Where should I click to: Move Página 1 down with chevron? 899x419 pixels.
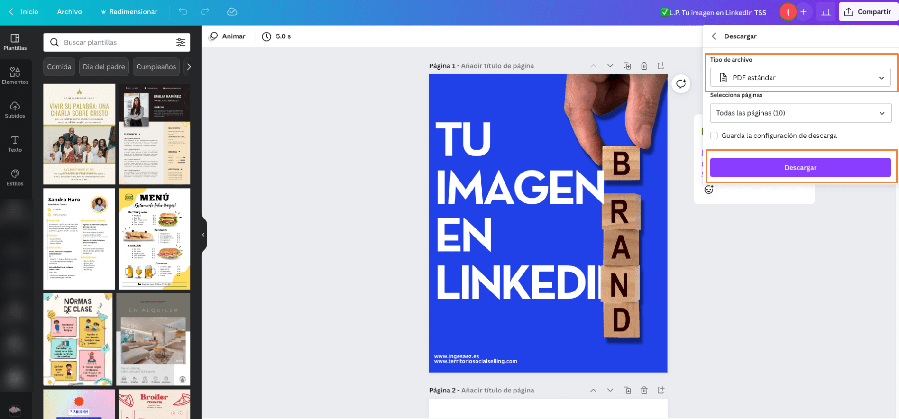pos(610,66)
